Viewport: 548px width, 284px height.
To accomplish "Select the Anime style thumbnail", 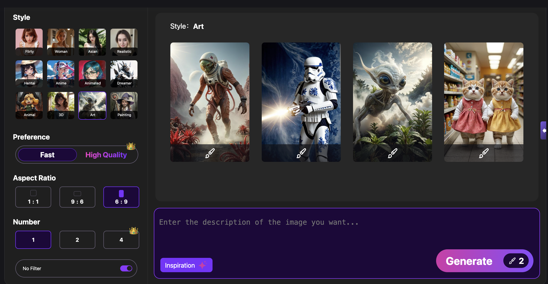I will (x=61, y=74).
